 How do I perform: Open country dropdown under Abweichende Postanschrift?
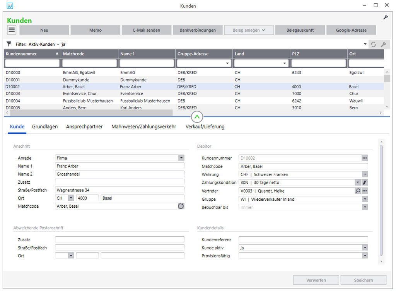click(x=71, y=256)
